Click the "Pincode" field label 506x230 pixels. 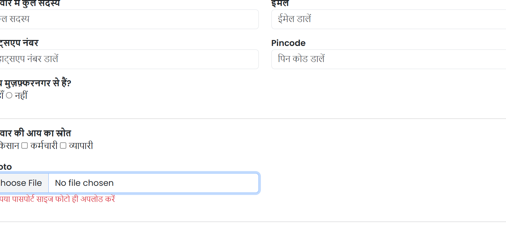(x=288, y=43)
